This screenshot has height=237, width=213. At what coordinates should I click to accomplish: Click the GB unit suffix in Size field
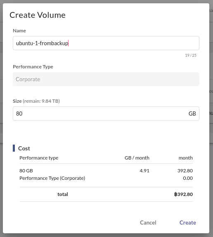tap(192, 114)
